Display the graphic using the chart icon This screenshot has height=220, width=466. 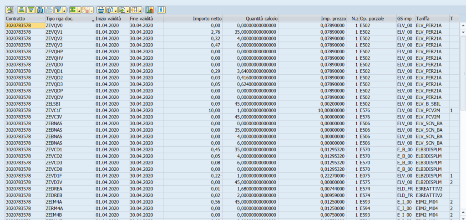(x=149, y=10)
